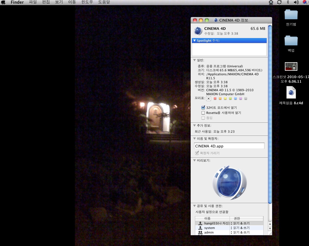Open the Apple menu
The image size is (309, 246).
point(3,2)
